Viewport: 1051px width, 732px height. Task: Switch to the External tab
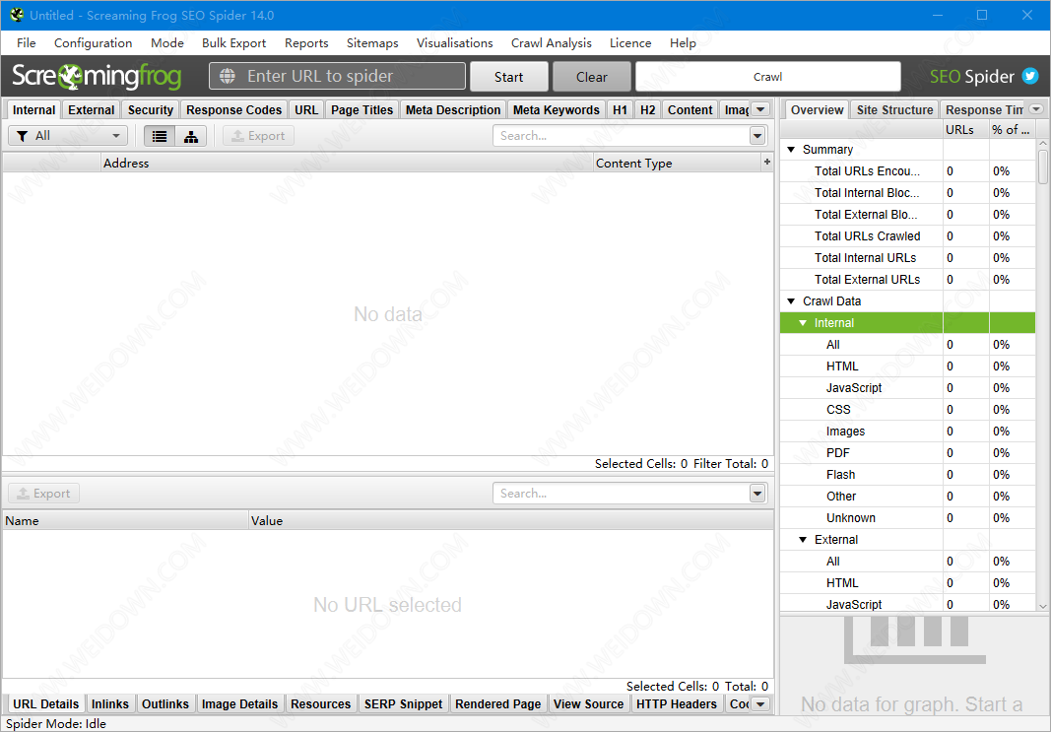click(x=92, y=110)
